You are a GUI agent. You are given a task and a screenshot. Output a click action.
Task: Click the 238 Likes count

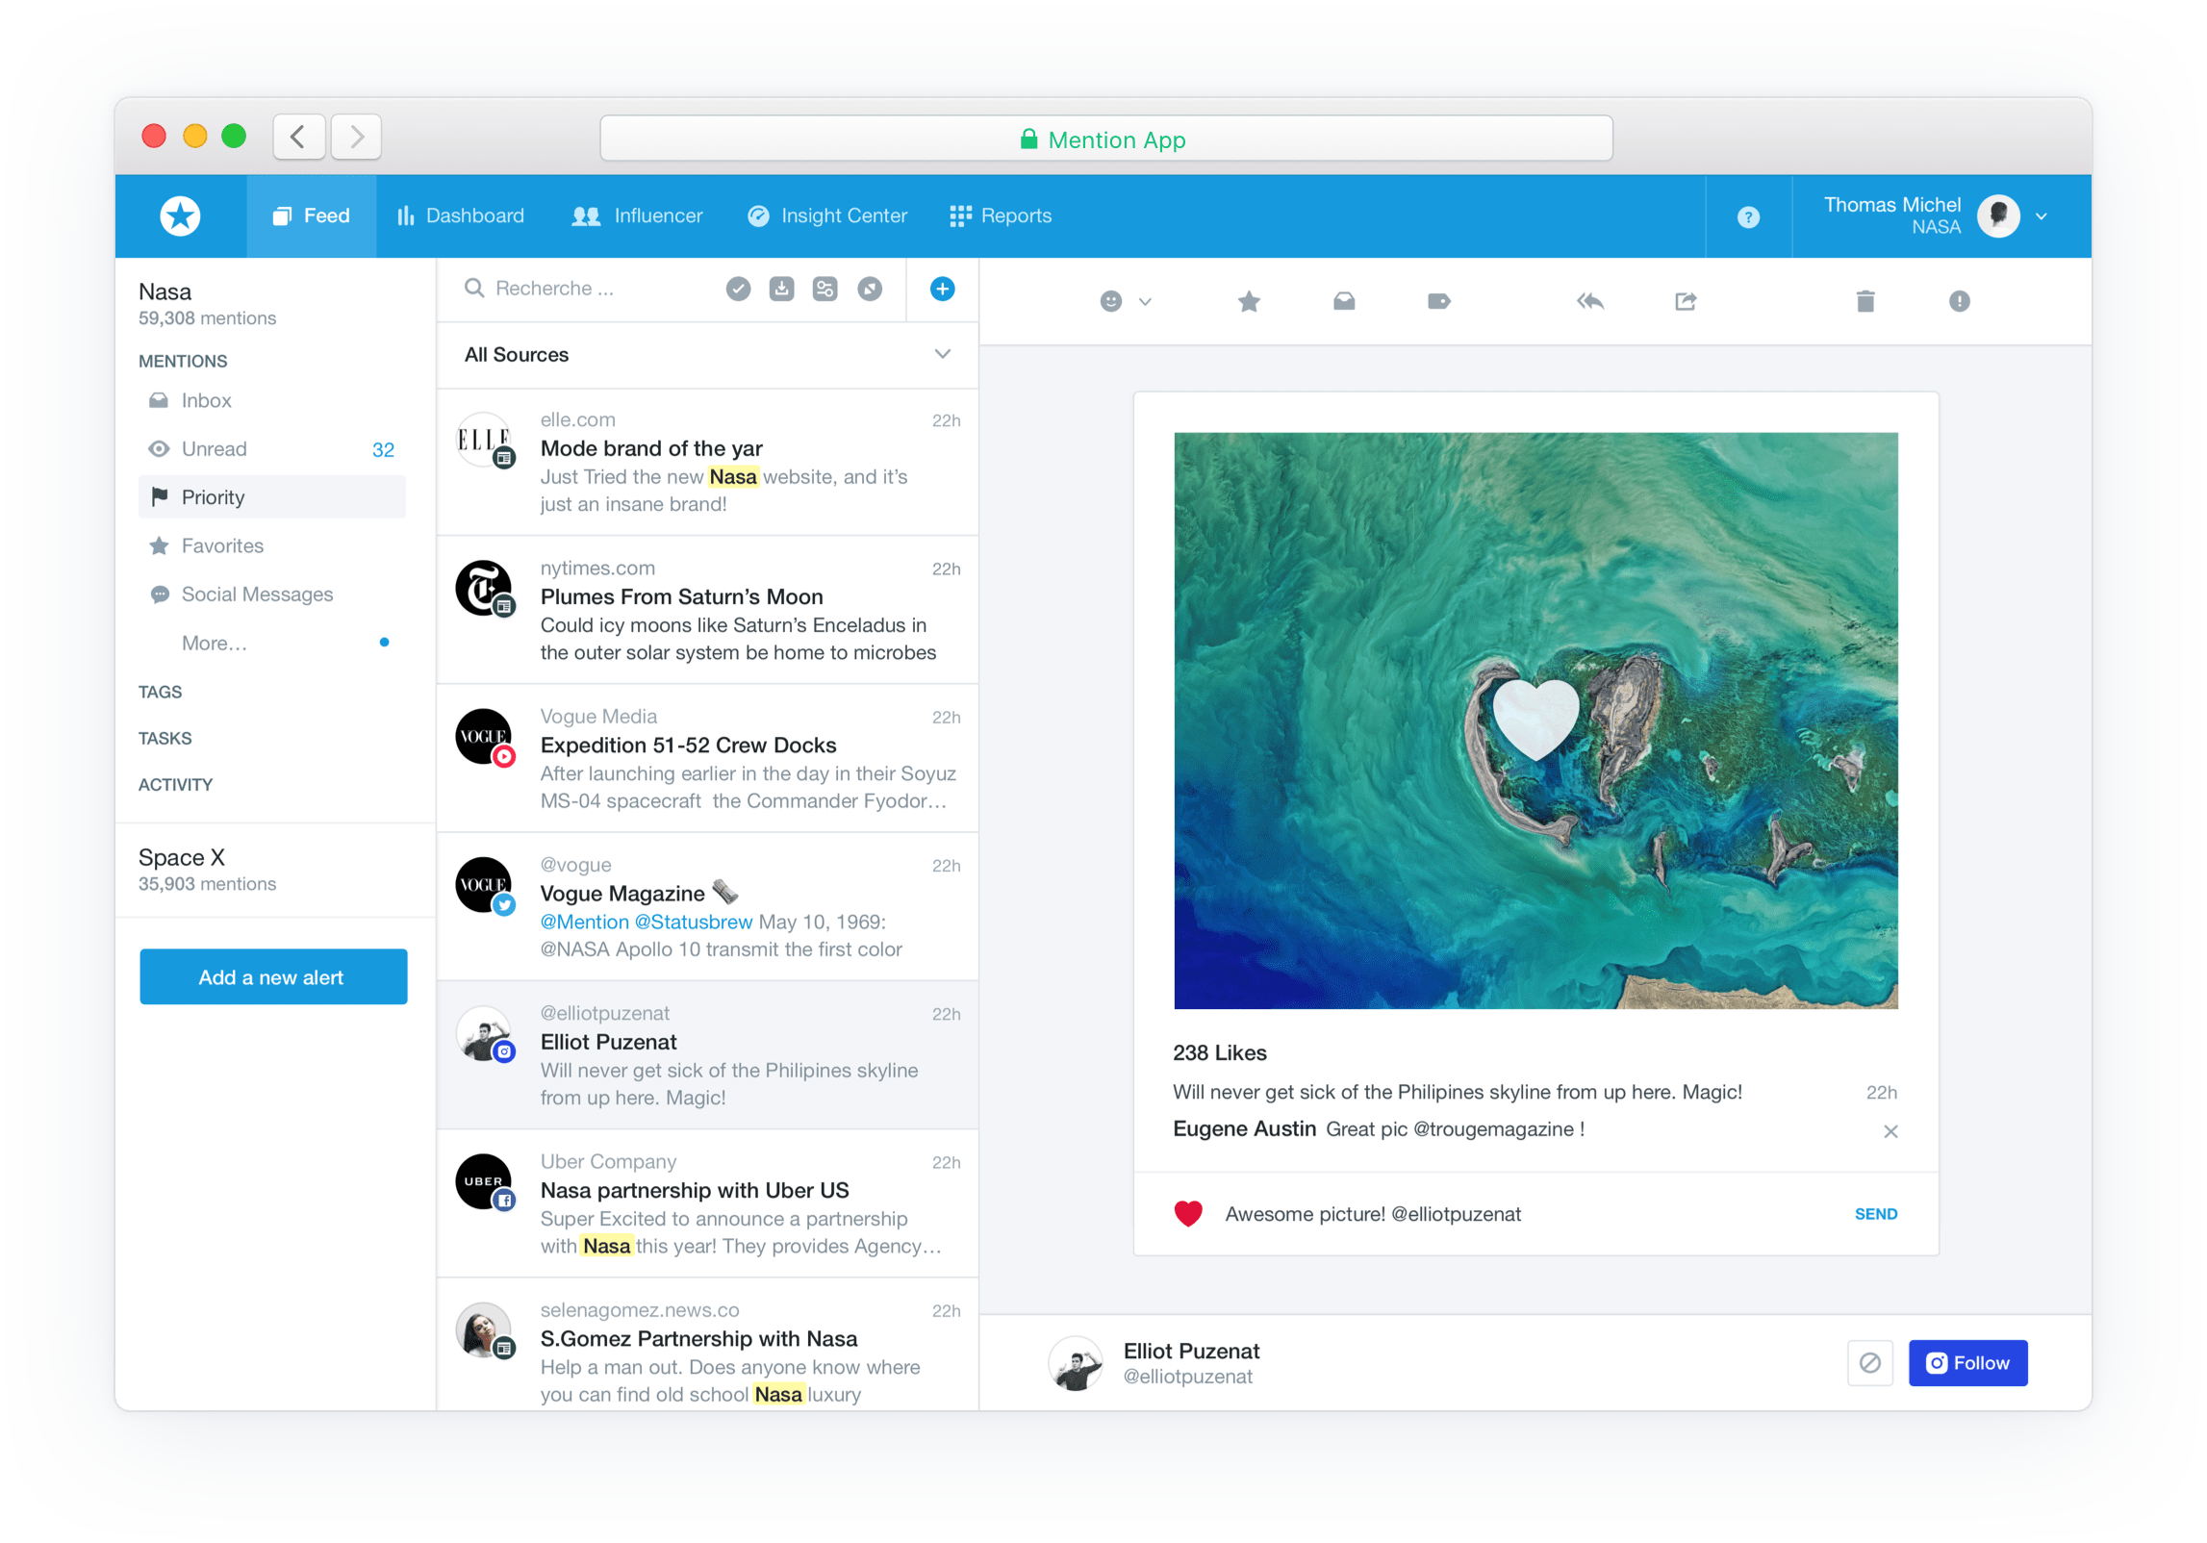1219,1052
